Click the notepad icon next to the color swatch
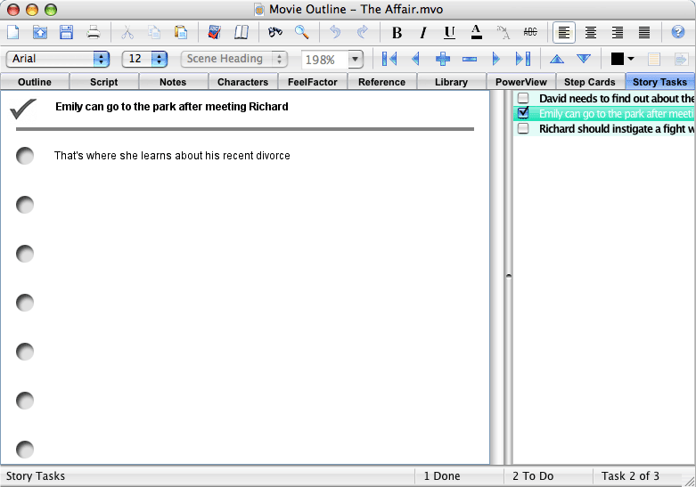Image resolution: width=696 pixels, height=487 pixels. coord(654,59)
